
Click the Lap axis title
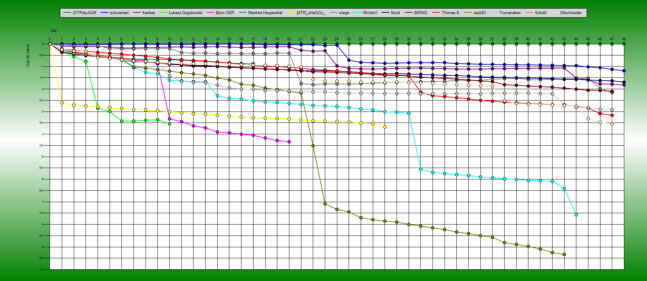[53, 30]
